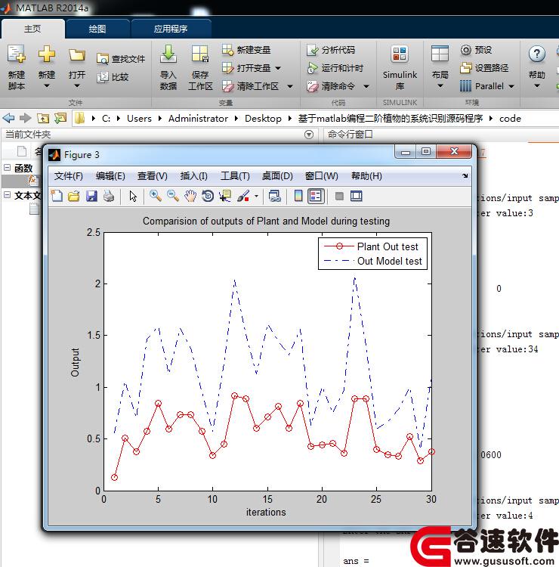Image resolution: width=559 pixels, height=567 pixels.
Task: Open the Brush tool color dropdown arrow
Action: 256,196
